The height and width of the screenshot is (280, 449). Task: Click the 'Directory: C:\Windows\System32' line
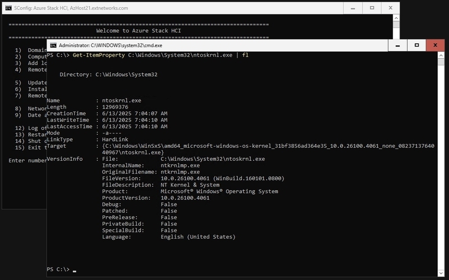[108, 74]
